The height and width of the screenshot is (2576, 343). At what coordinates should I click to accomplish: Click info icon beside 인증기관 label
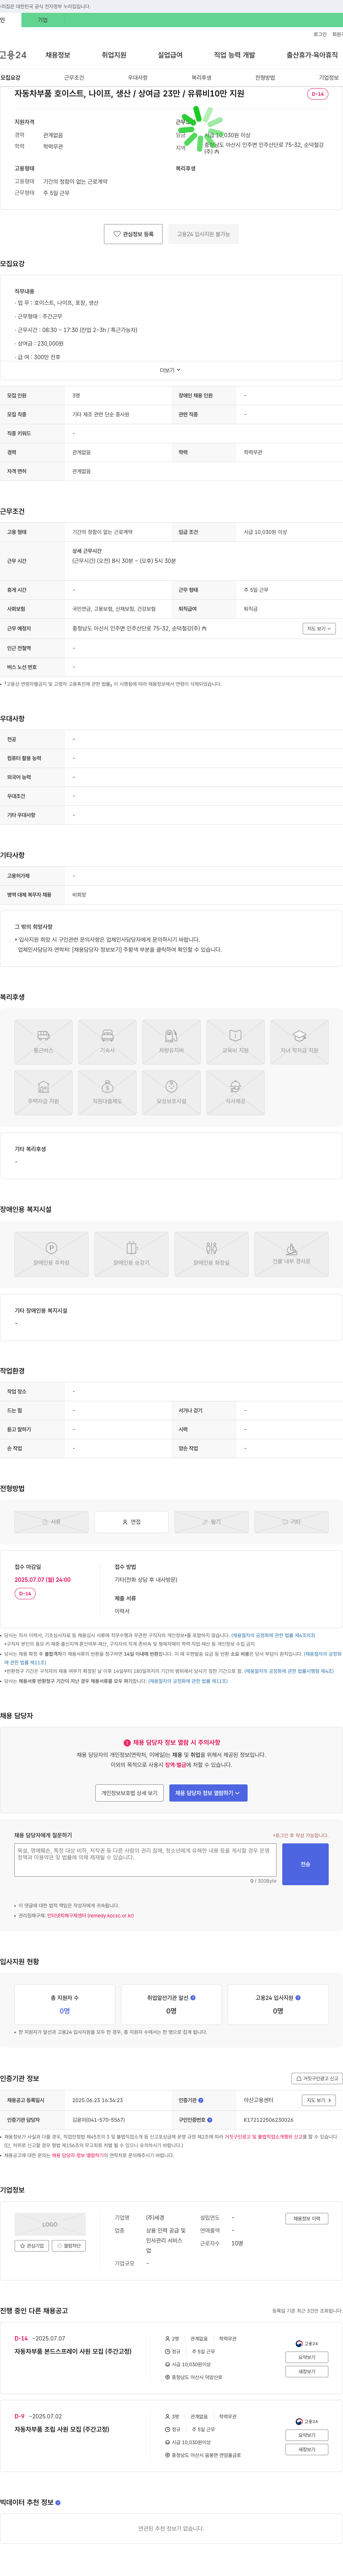(201, 2100)
